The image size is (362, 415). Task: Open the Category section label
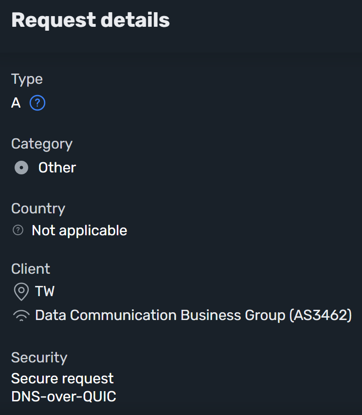41,143
